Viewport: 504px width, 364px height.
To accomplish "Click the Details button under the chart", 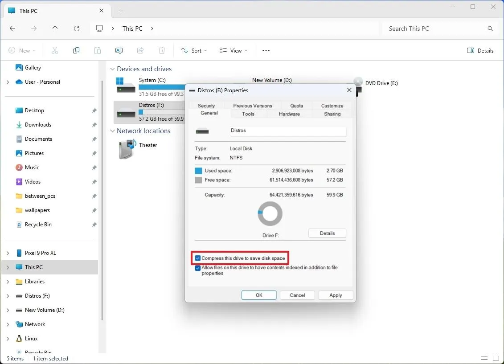I will coord(327,233).
